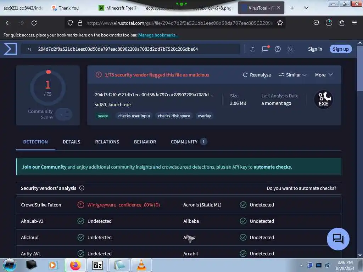Click the Join our Community link
The height and width of the screenshot is (272, 363).
pyautogui.click(x=44, y=167)
